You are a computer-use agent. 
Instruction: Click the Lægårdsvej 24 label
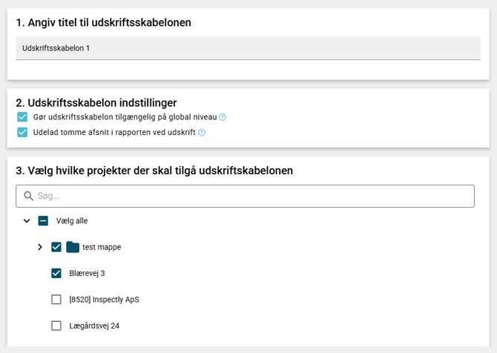94,326
